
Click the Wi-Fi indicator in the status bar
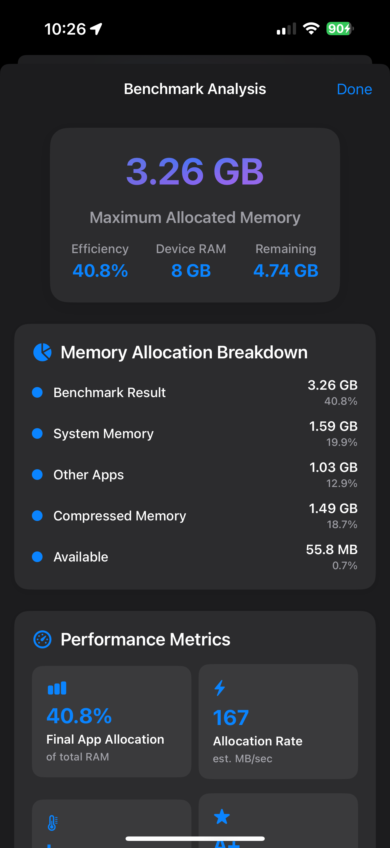pos(311,29)
